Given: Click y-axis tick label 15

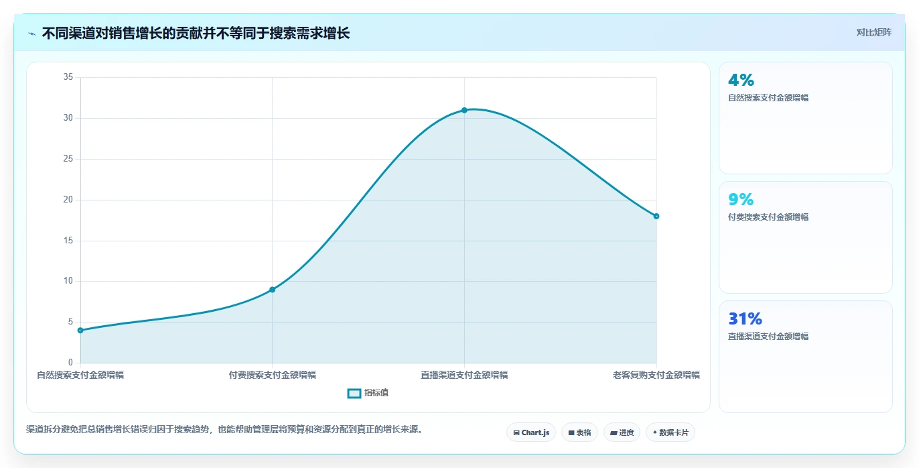Looking at the screenshot, I should coord(68,241).
